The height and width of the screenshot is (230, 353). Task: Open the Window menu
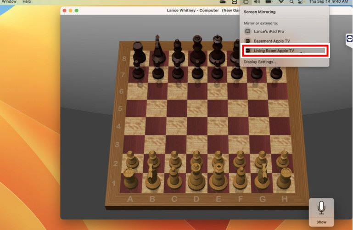[x=9, y=2]
